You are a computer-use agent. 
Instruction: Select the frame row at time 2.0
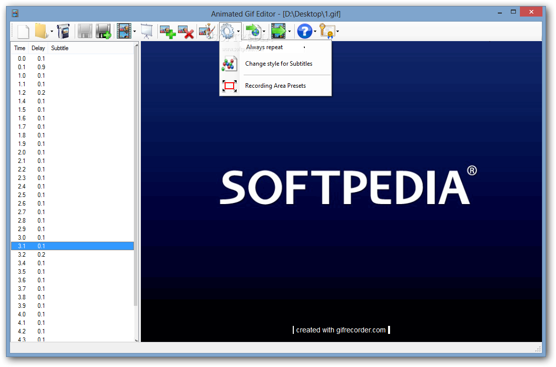coord(72,152)
